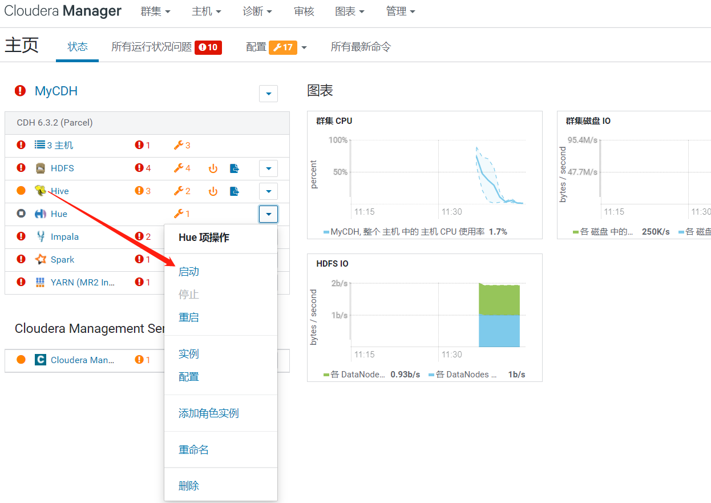Viewport: 711px width, 503px height.
Task: Open the 主机 top menu
Action: [x=206, y=11]
